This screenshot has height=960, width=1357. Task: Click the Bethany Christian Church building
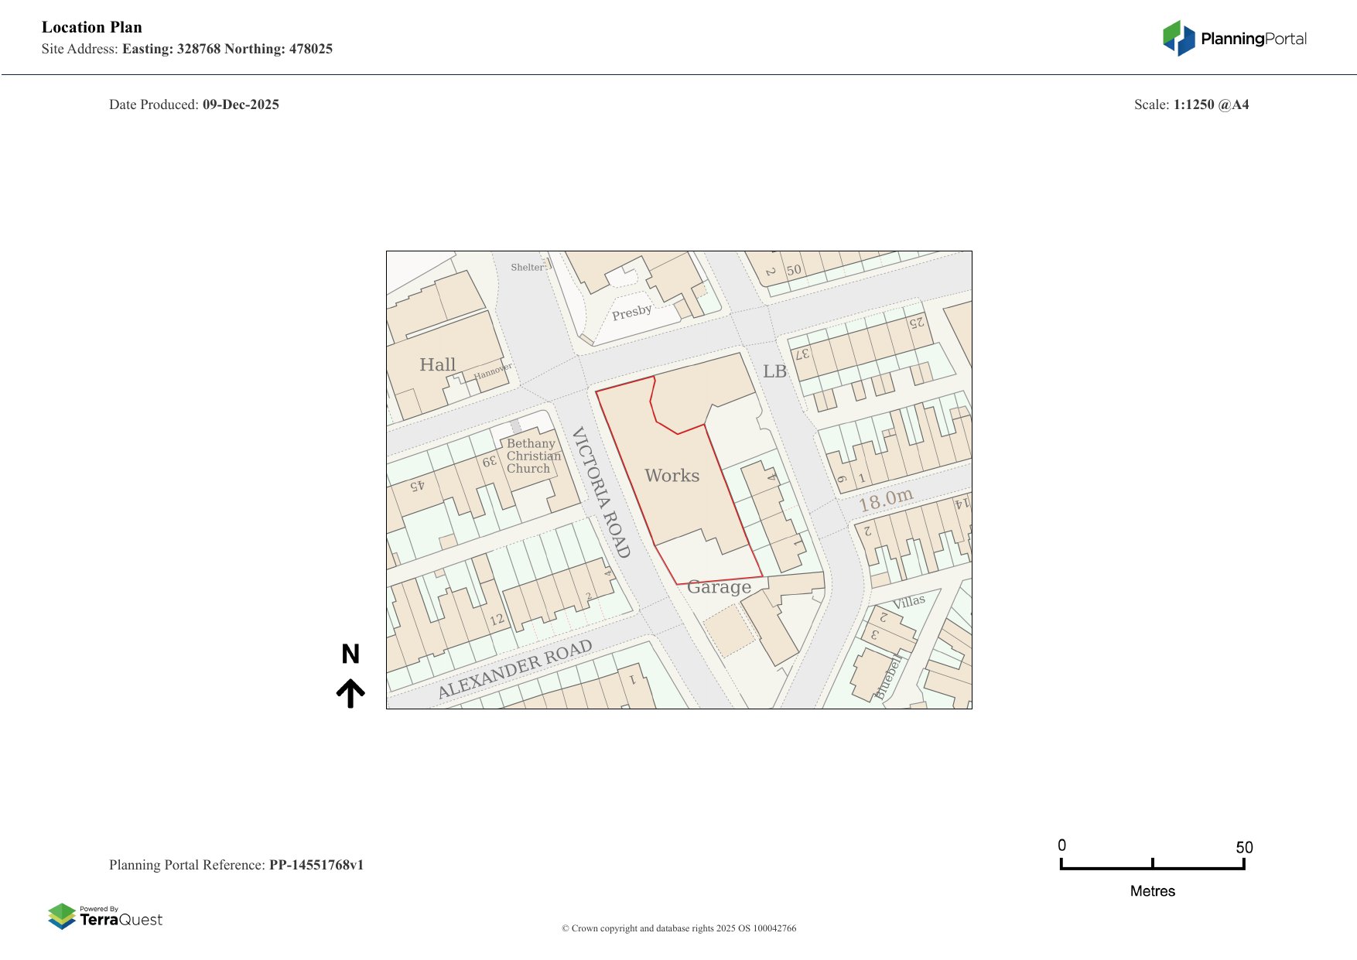click(x=534, y=456)
